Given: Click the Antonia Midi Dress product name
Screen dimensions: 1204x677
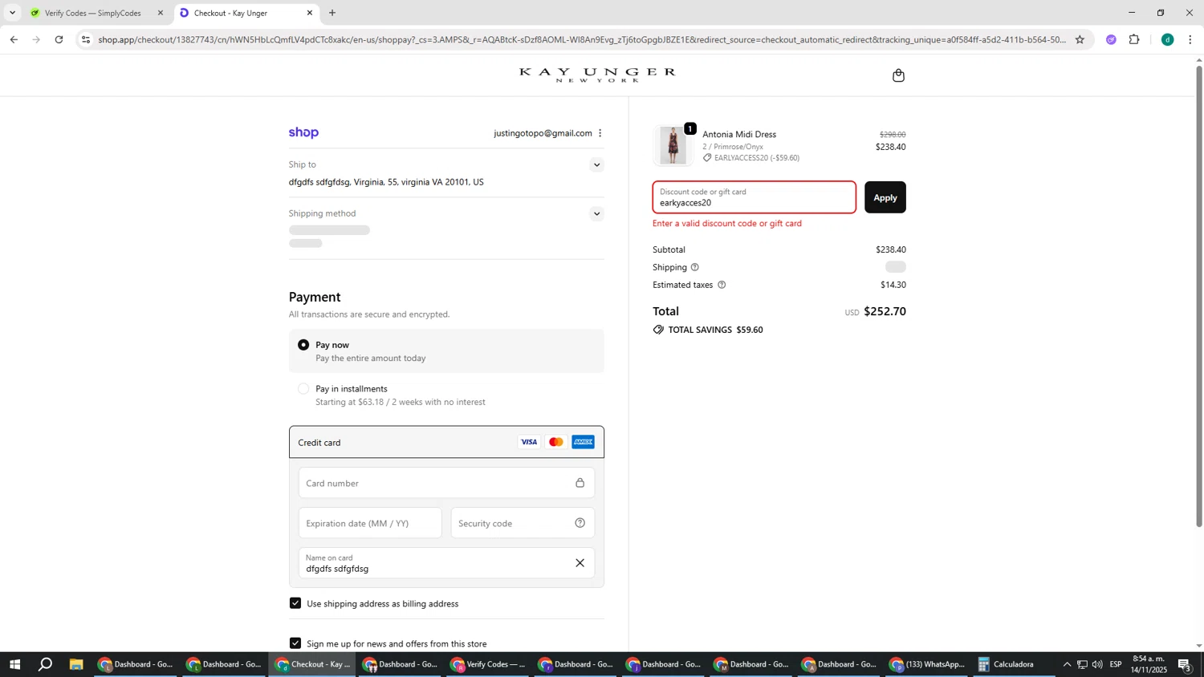Looking at the screenshot, I should 739,135.
